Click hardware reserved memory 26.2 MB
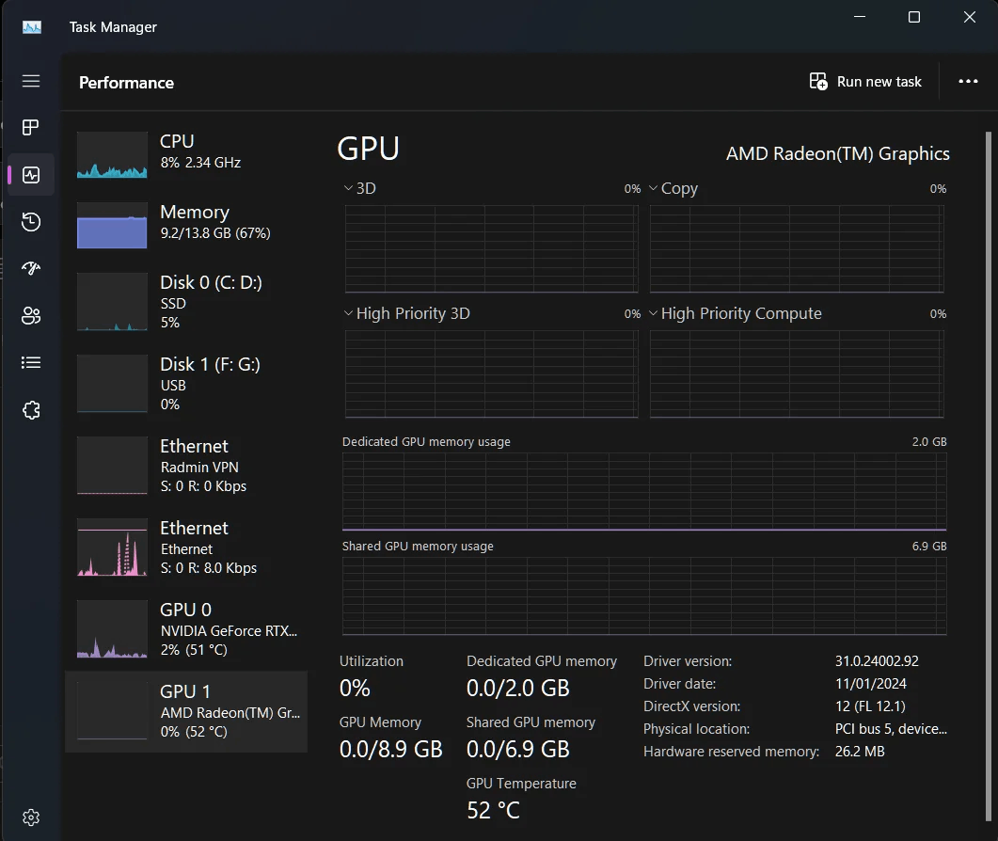This screenshot has height=841, width=998. (859, 752)
